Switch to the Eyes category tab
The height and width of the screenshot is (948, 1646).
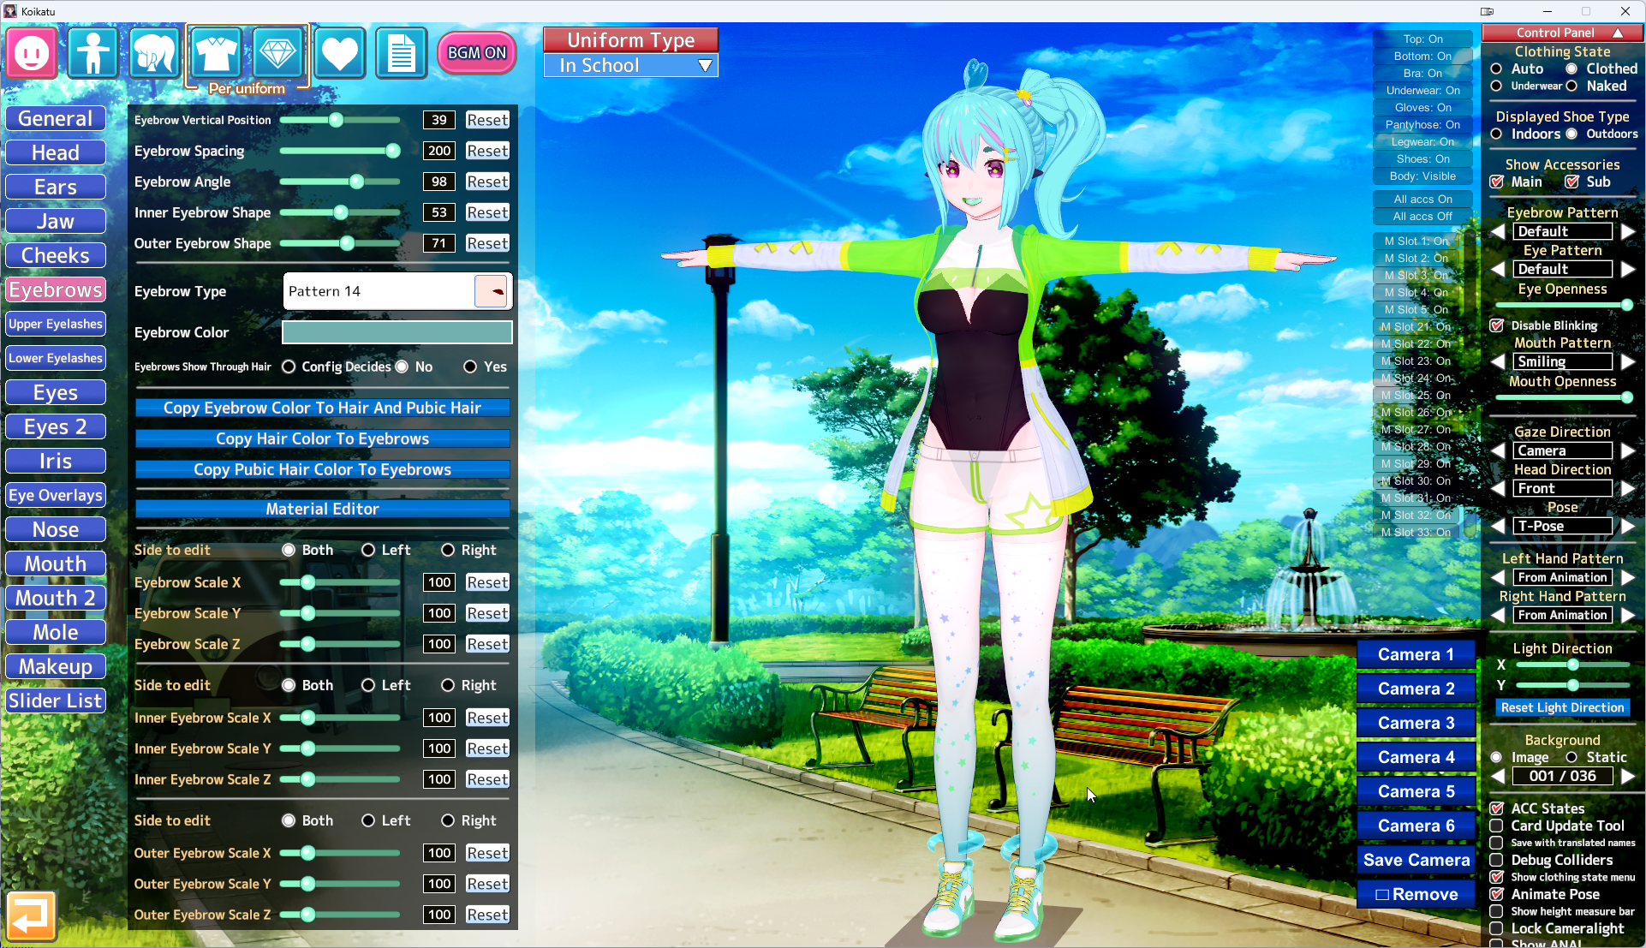[56, 393]
